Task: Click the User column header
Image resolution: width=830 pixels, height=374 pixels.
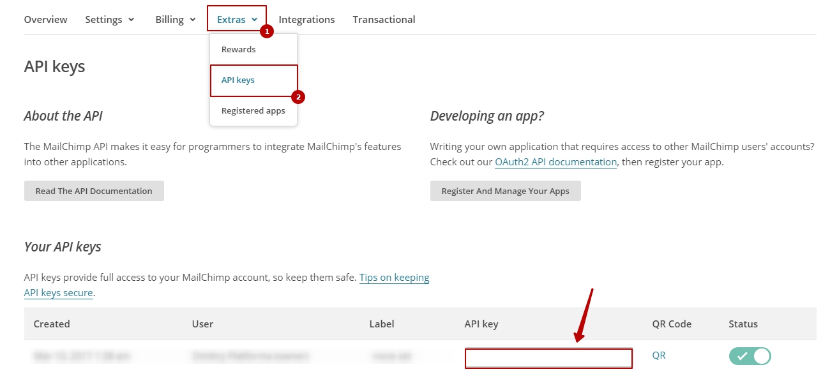Action: click(x=202, y=324)
